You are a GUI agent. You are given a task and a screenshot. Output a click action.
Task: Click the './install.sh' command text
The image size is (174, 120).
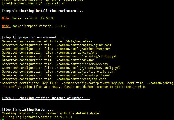coord(55,3)
